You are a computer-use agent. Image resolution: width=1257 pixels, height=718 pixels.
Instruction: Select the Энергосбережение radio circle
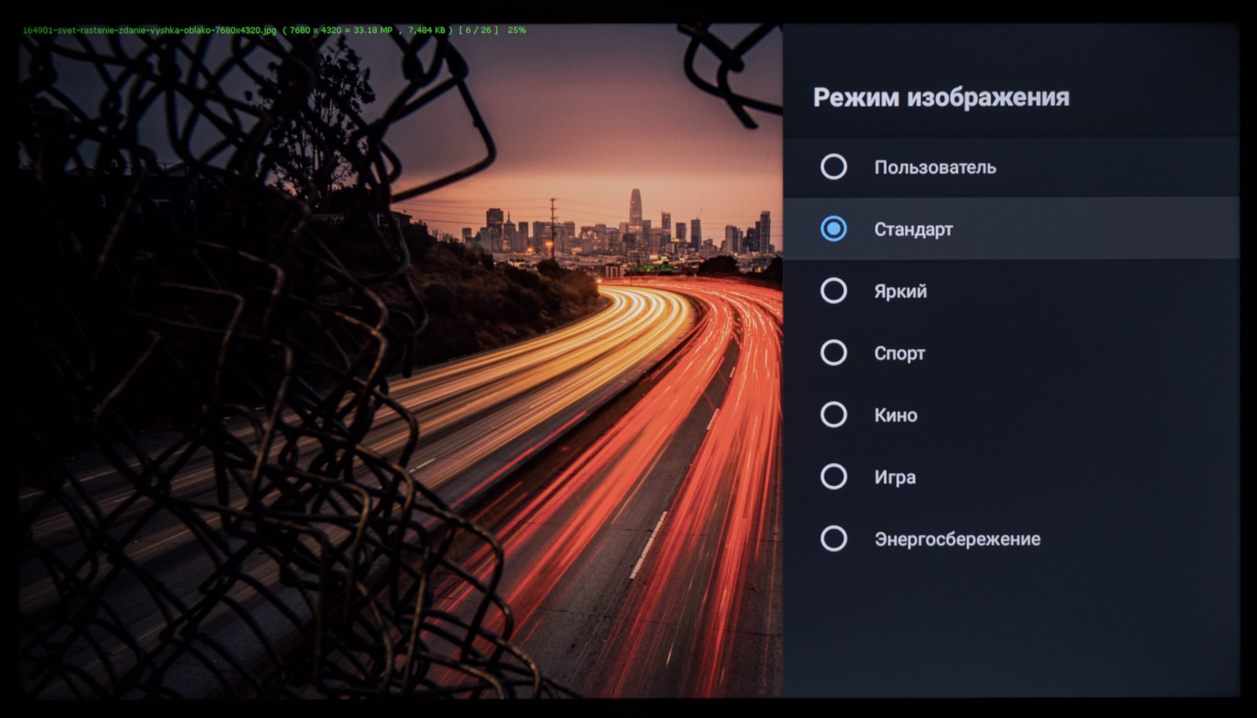833,538
